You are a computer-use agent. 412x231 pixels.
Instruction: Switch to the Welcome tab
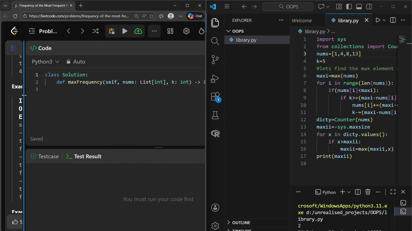302,20
